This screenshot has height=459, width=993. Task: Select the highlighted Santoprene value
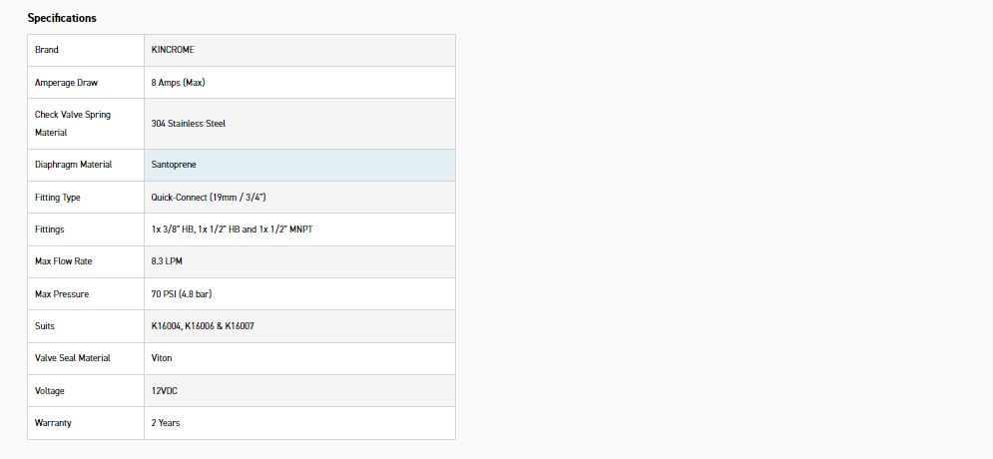pos(175,165)
